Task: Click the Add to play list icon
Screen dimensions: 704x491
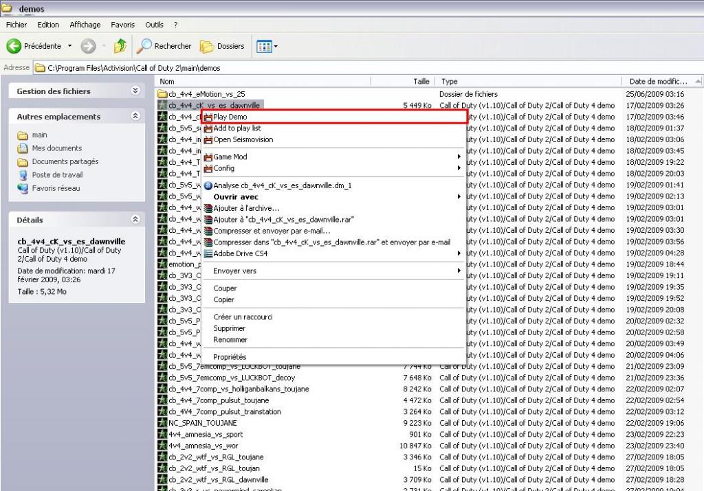Action: pyautogui.click(x=208, y=128)
